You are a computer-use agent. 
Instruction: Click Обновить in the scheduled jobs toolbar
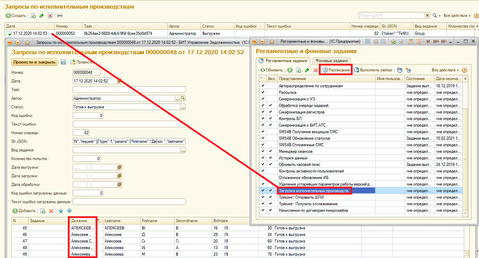click(x=271, y=70)
